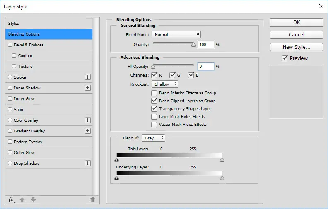Add another Gradient Overlay with plus icon
The width and height of the screenshot is (328, 209).
coord(88,131)
